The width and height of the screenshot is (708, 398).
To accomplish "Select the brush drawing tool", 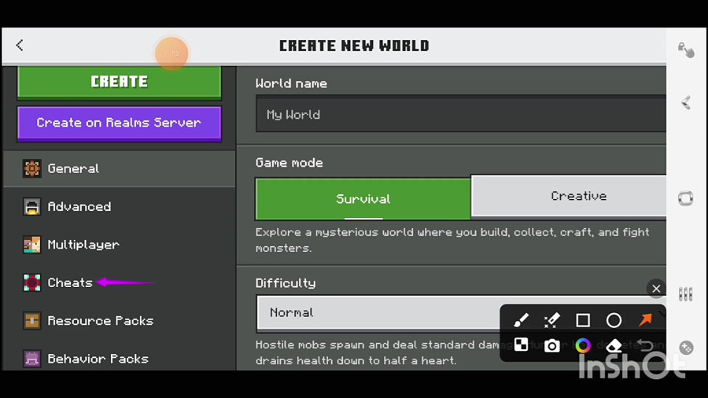I will pos(521,320).
